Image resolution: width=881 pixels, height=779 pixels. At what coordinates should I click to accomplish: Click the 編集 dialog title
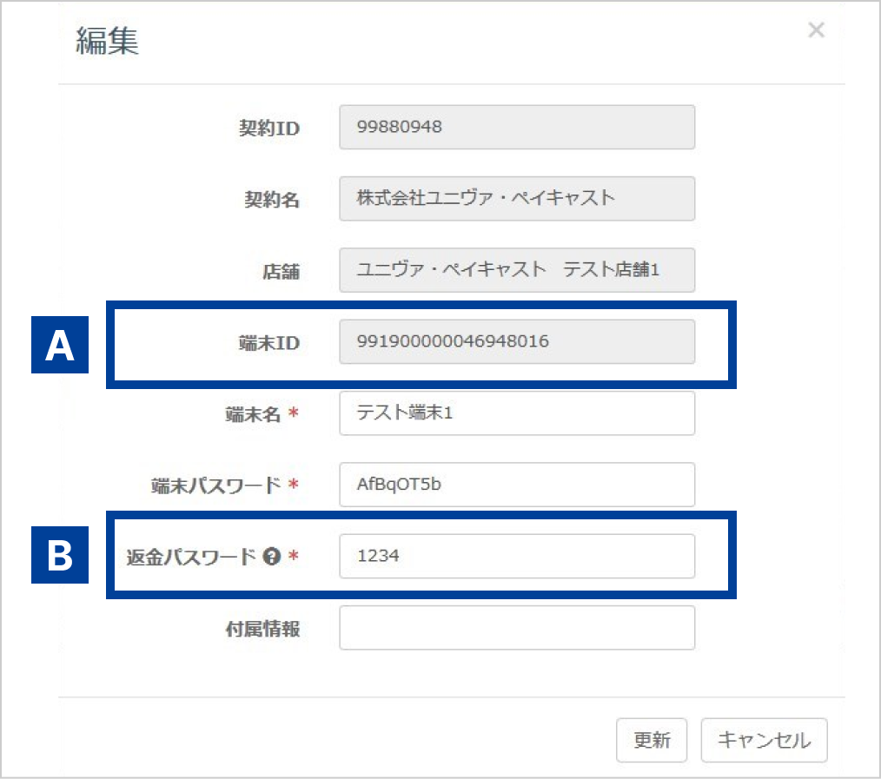click(x=108, y=42)
